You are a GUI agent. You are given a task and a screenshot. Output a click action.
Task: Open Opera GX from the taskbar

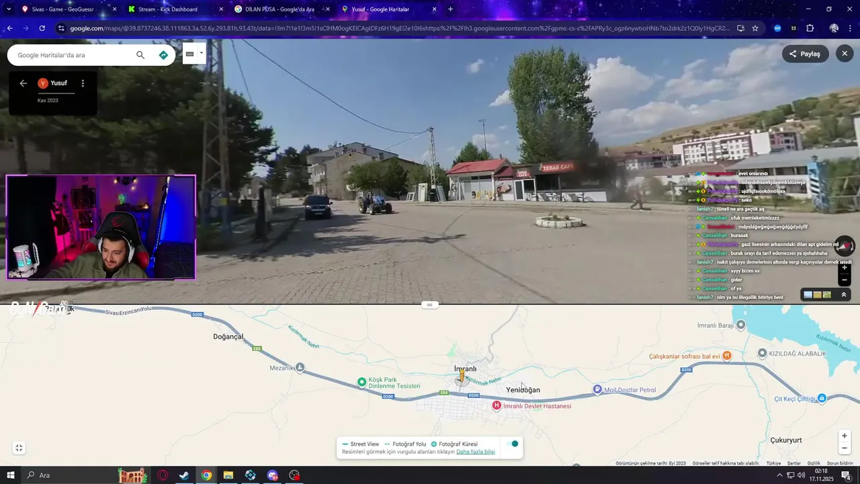point(163,475)
